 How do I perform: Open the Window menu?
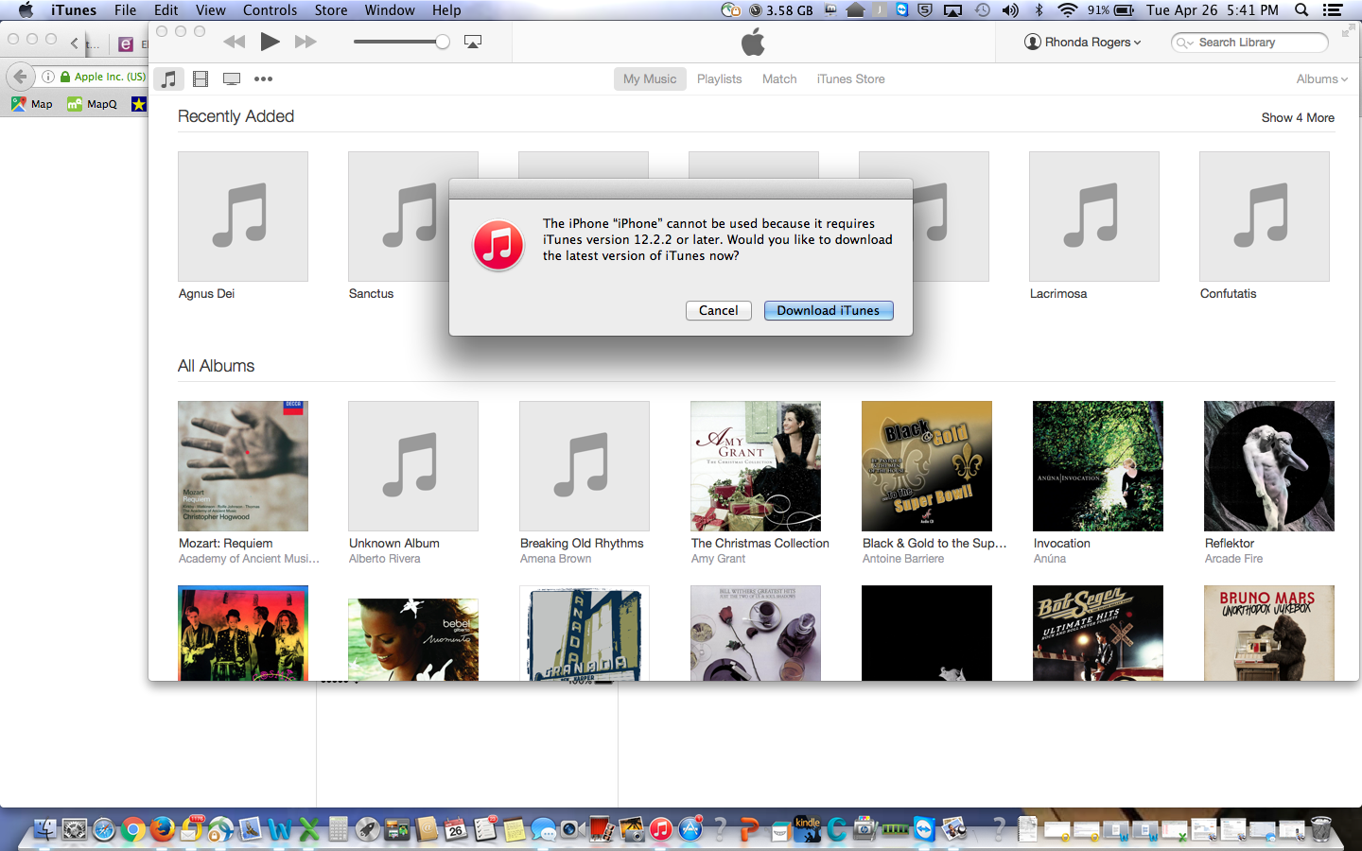pos(390,10)
